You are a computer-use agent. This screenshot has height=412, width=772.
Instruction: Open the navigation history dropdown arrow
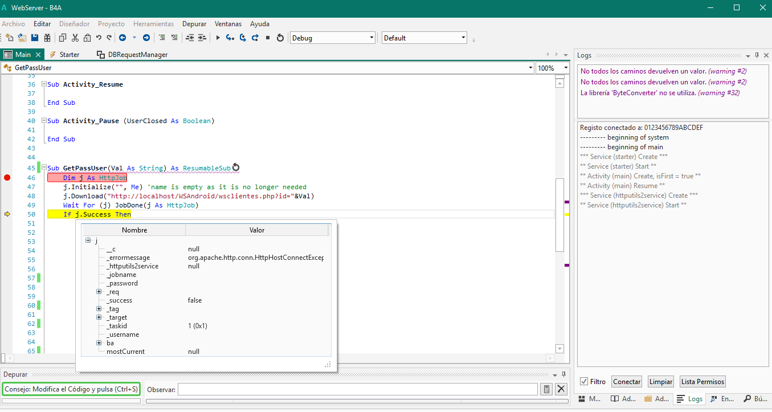[134, 38]
